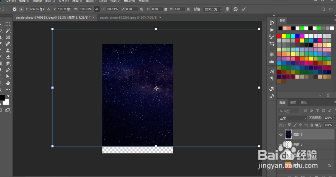The width and height of the screenshot is (336, 177).
Task: Commit the transform with the checkmark icon
Action: tap(243, 9)
